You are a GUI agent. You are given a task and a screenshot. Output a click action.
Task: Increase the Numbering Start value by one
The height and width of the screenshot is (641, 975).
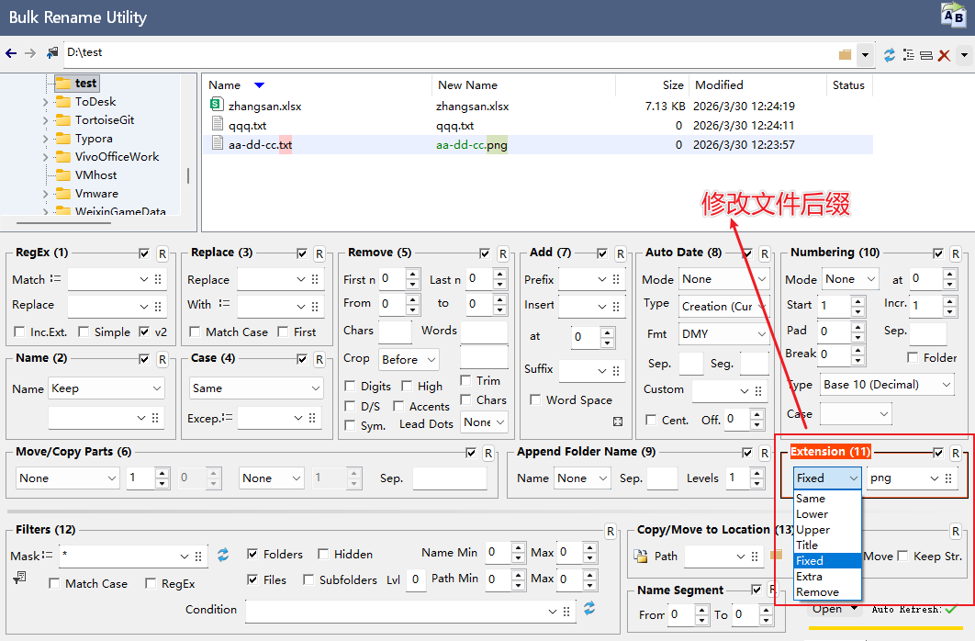point(857,300)
